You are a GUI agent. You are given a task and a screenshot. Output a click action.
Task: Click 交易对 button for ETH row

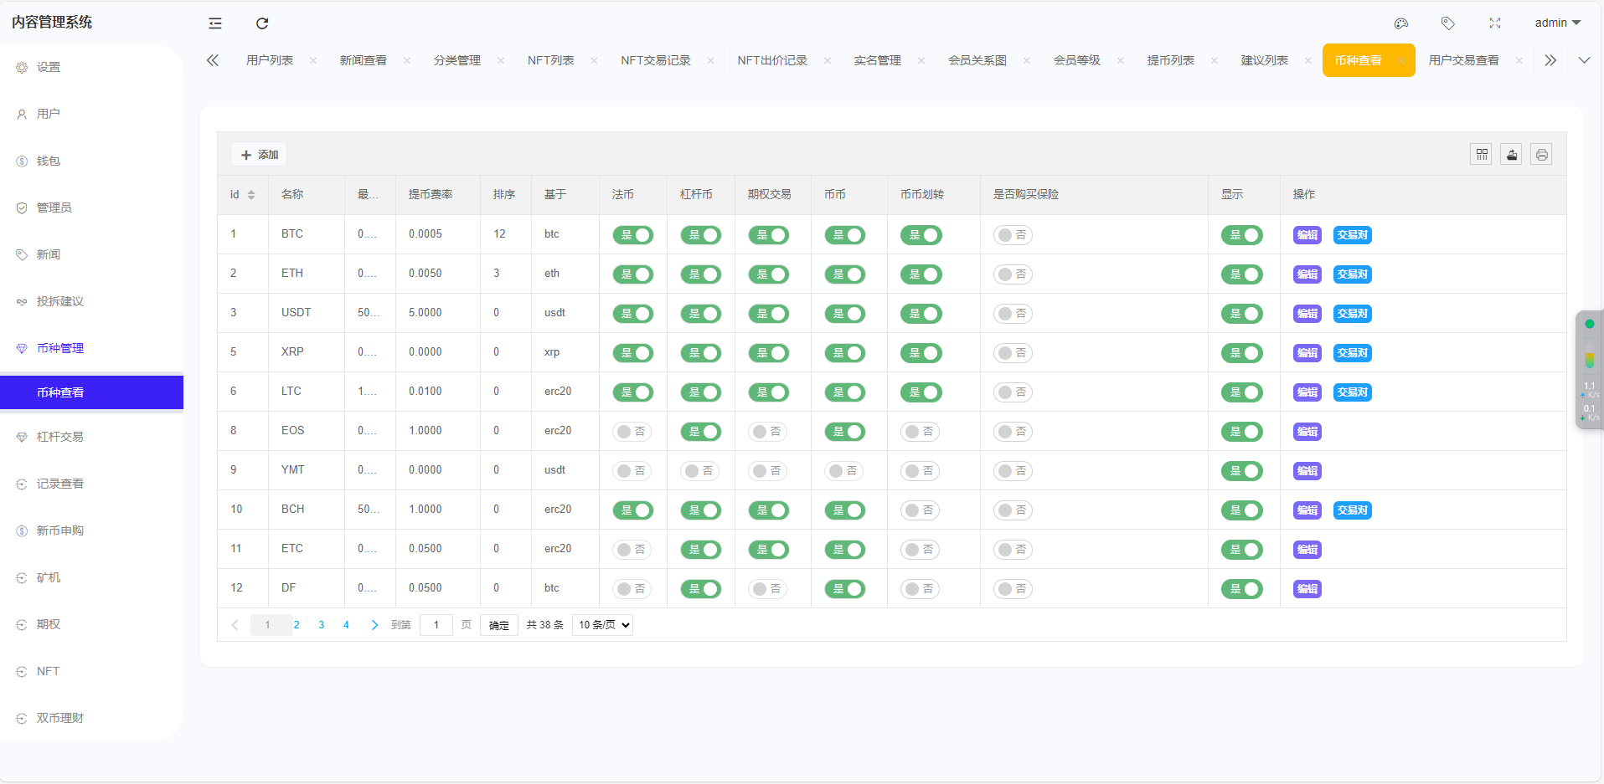[1353, 274]
